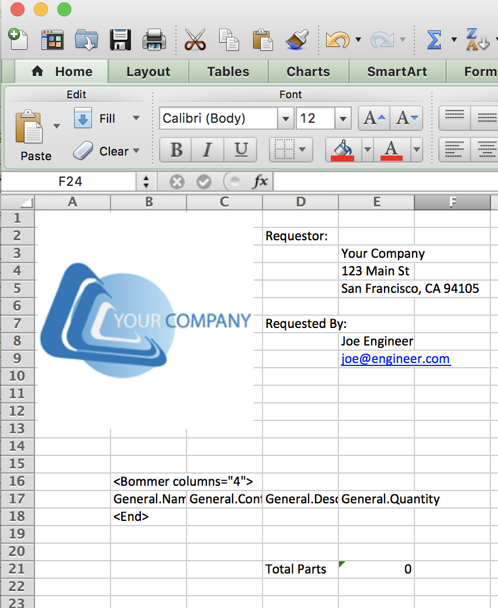Expand the Fill options dropdown
This screenshot has height=608, width=498.
click(135, 118)
